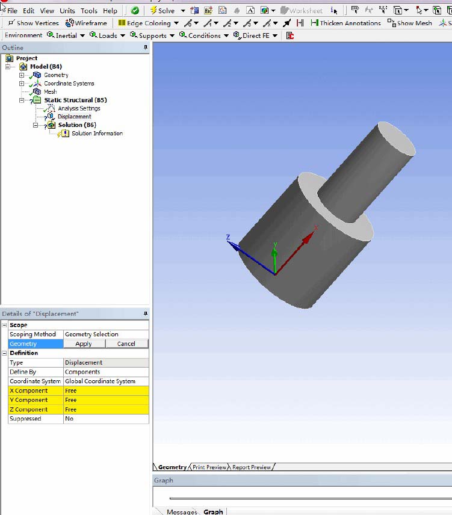Select Solution Information in the outline
The width and height of the screenshot is (452, 515).
tap(98, 134)
